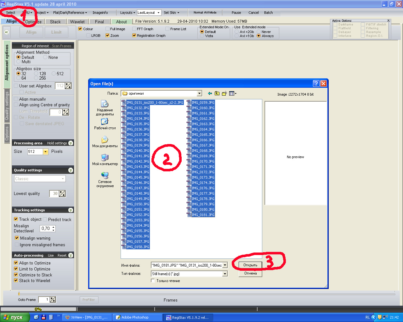Viewport: 403px width, 322px height.
Task: Open the Processing area Size dropdown
Action: [x=46, y=152]
